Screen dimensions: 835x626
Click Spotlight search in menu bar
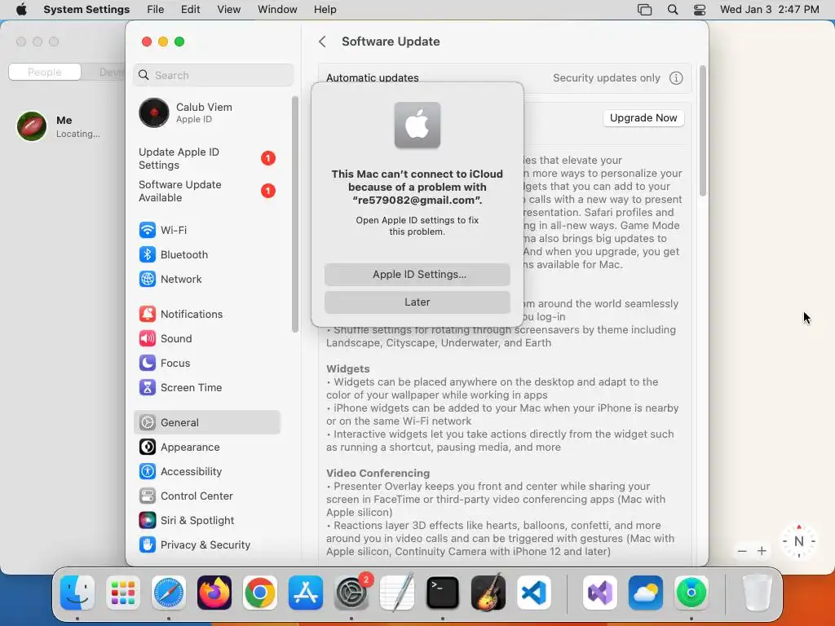[x=673, y=10]
